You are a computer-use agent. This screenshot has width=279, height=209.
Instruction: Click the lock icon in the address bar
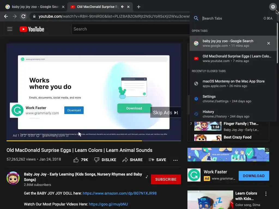click(x=34, y=16)
